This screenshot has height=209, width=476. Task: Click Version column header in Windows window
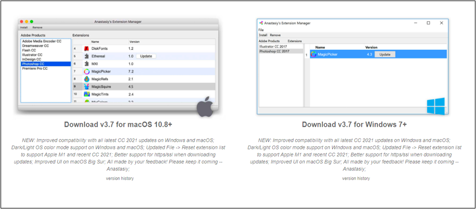371,48
